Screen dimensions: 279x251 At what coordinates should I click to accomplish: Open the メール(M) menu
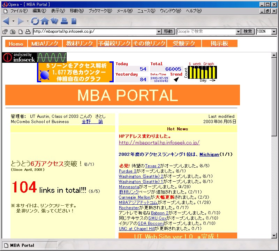(x=125, y=11)
